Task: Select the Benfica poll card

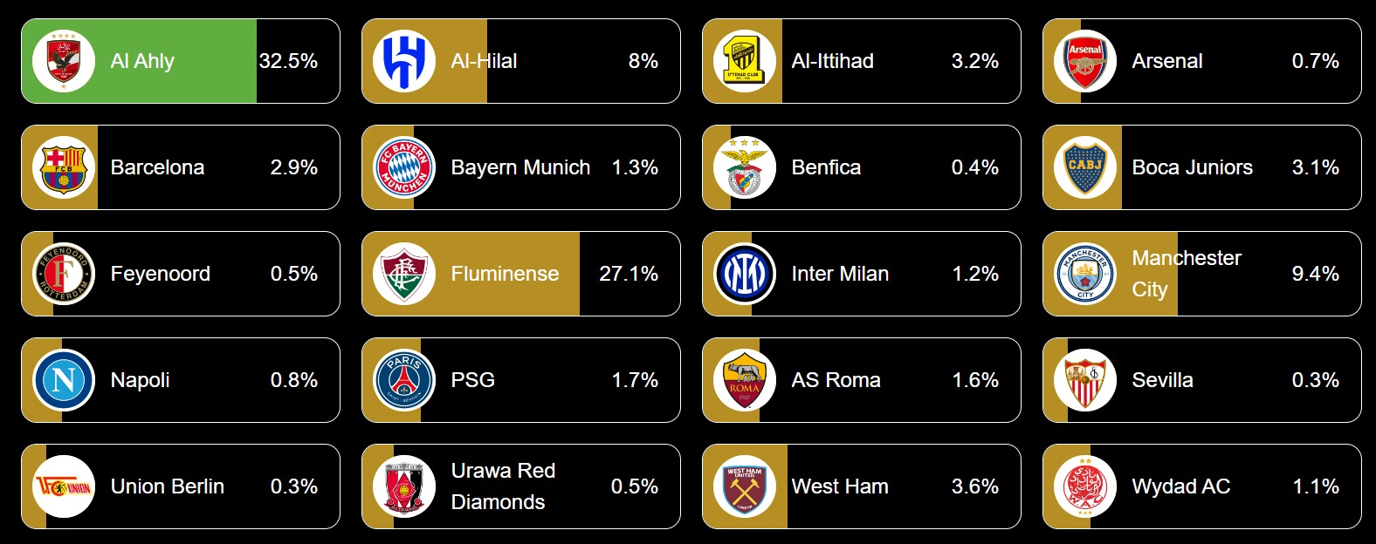Action: (x=862, y=167)
